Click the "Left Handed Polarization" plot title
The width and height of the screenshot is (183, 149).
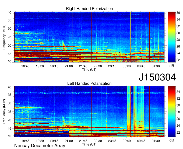coord(89,83)
